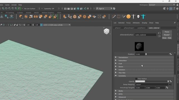Open the Motion Graphics shelf tab

tap(48, 12)
